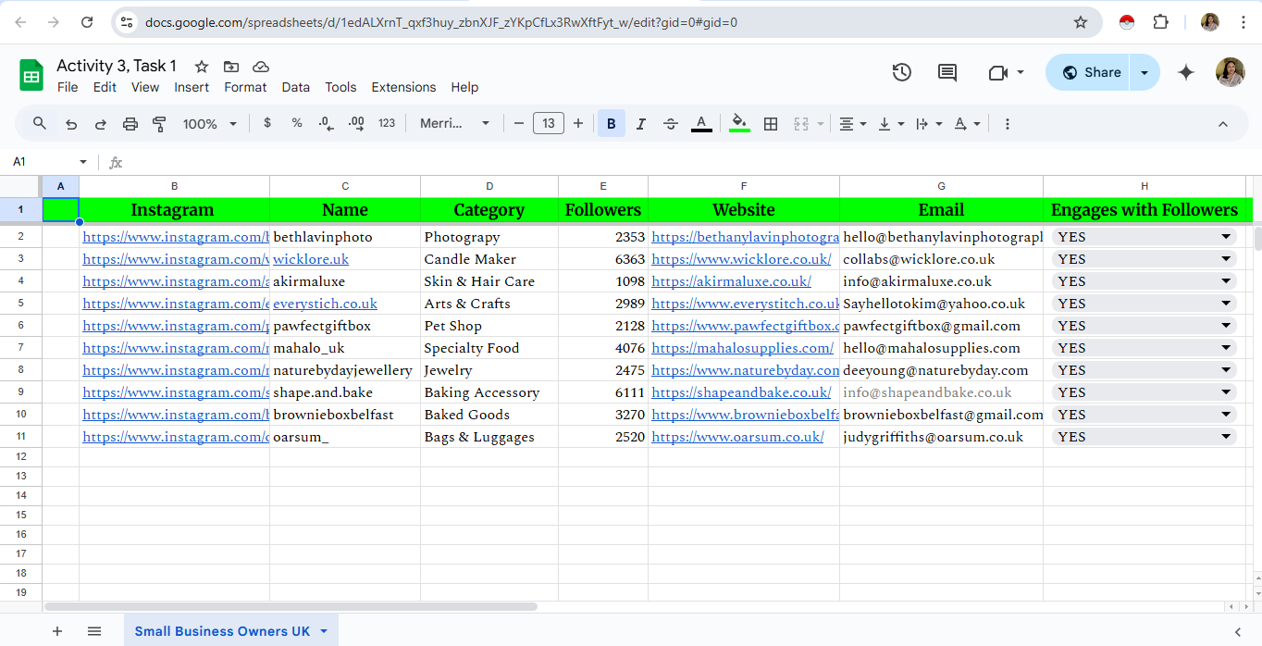Open Chrome extensions puzzle icon
This screenshot has width=1262, height=646.
click(1161, 22)
